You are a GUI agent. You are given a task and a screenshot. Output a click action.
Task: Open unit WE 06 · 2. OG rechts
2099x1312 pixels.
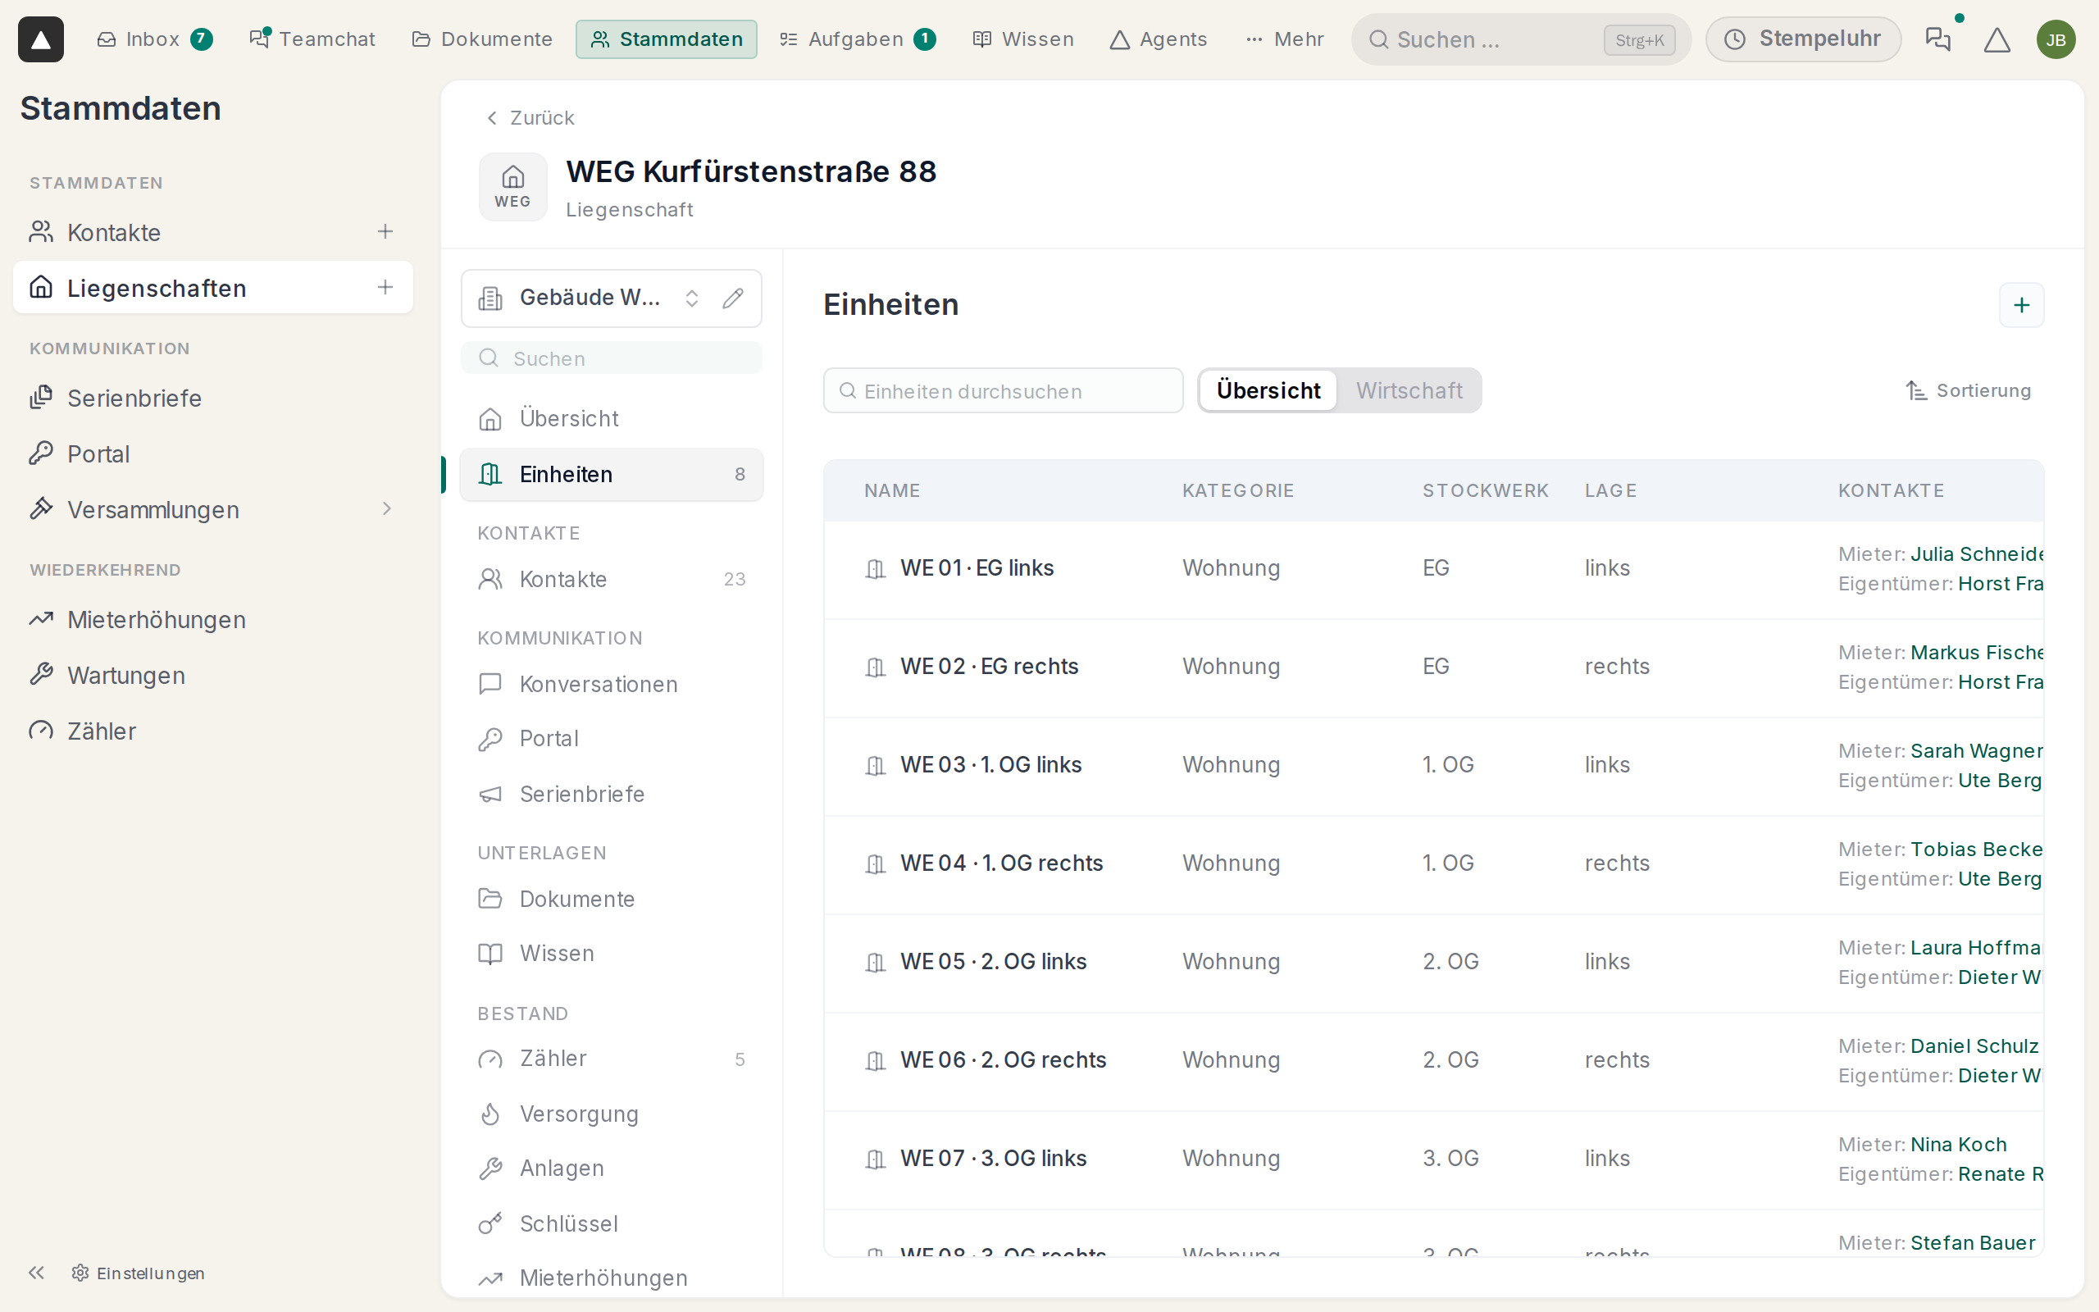click(x=1003, y=1060)
